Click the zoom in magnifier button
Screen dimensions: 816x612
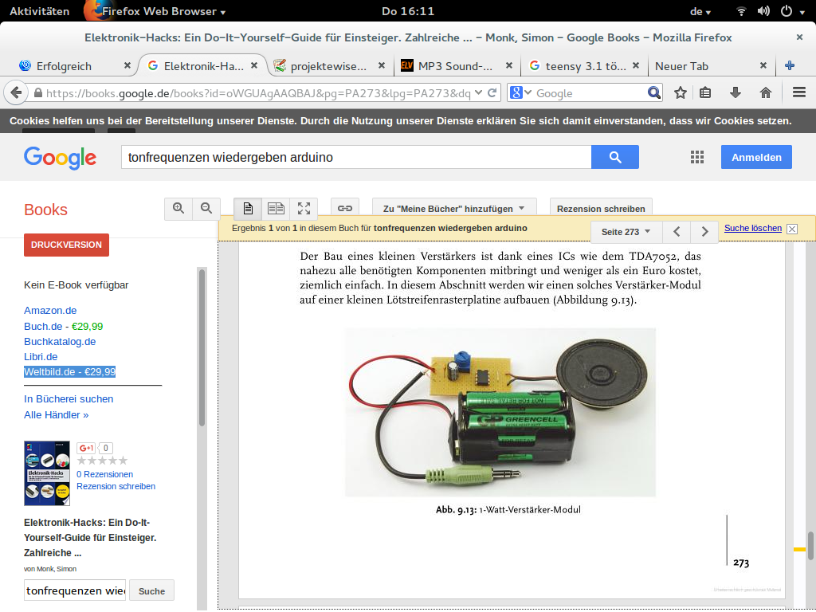coord(178,209)
